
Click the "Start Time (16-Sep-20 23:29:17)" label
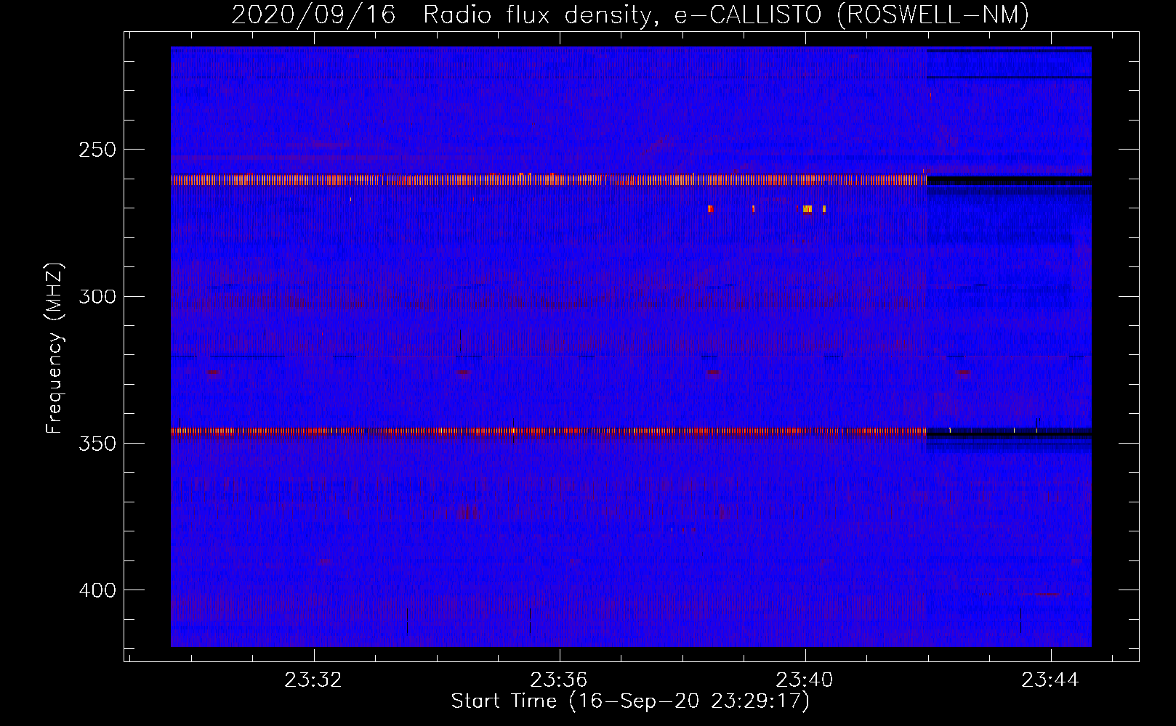pyautogui.click(x=630, y=701)
